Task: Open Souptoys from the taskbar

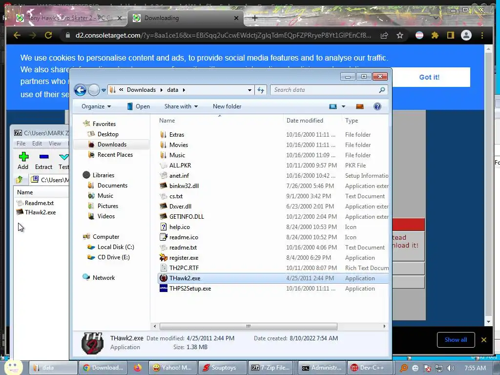Action: tap(222, 368)
